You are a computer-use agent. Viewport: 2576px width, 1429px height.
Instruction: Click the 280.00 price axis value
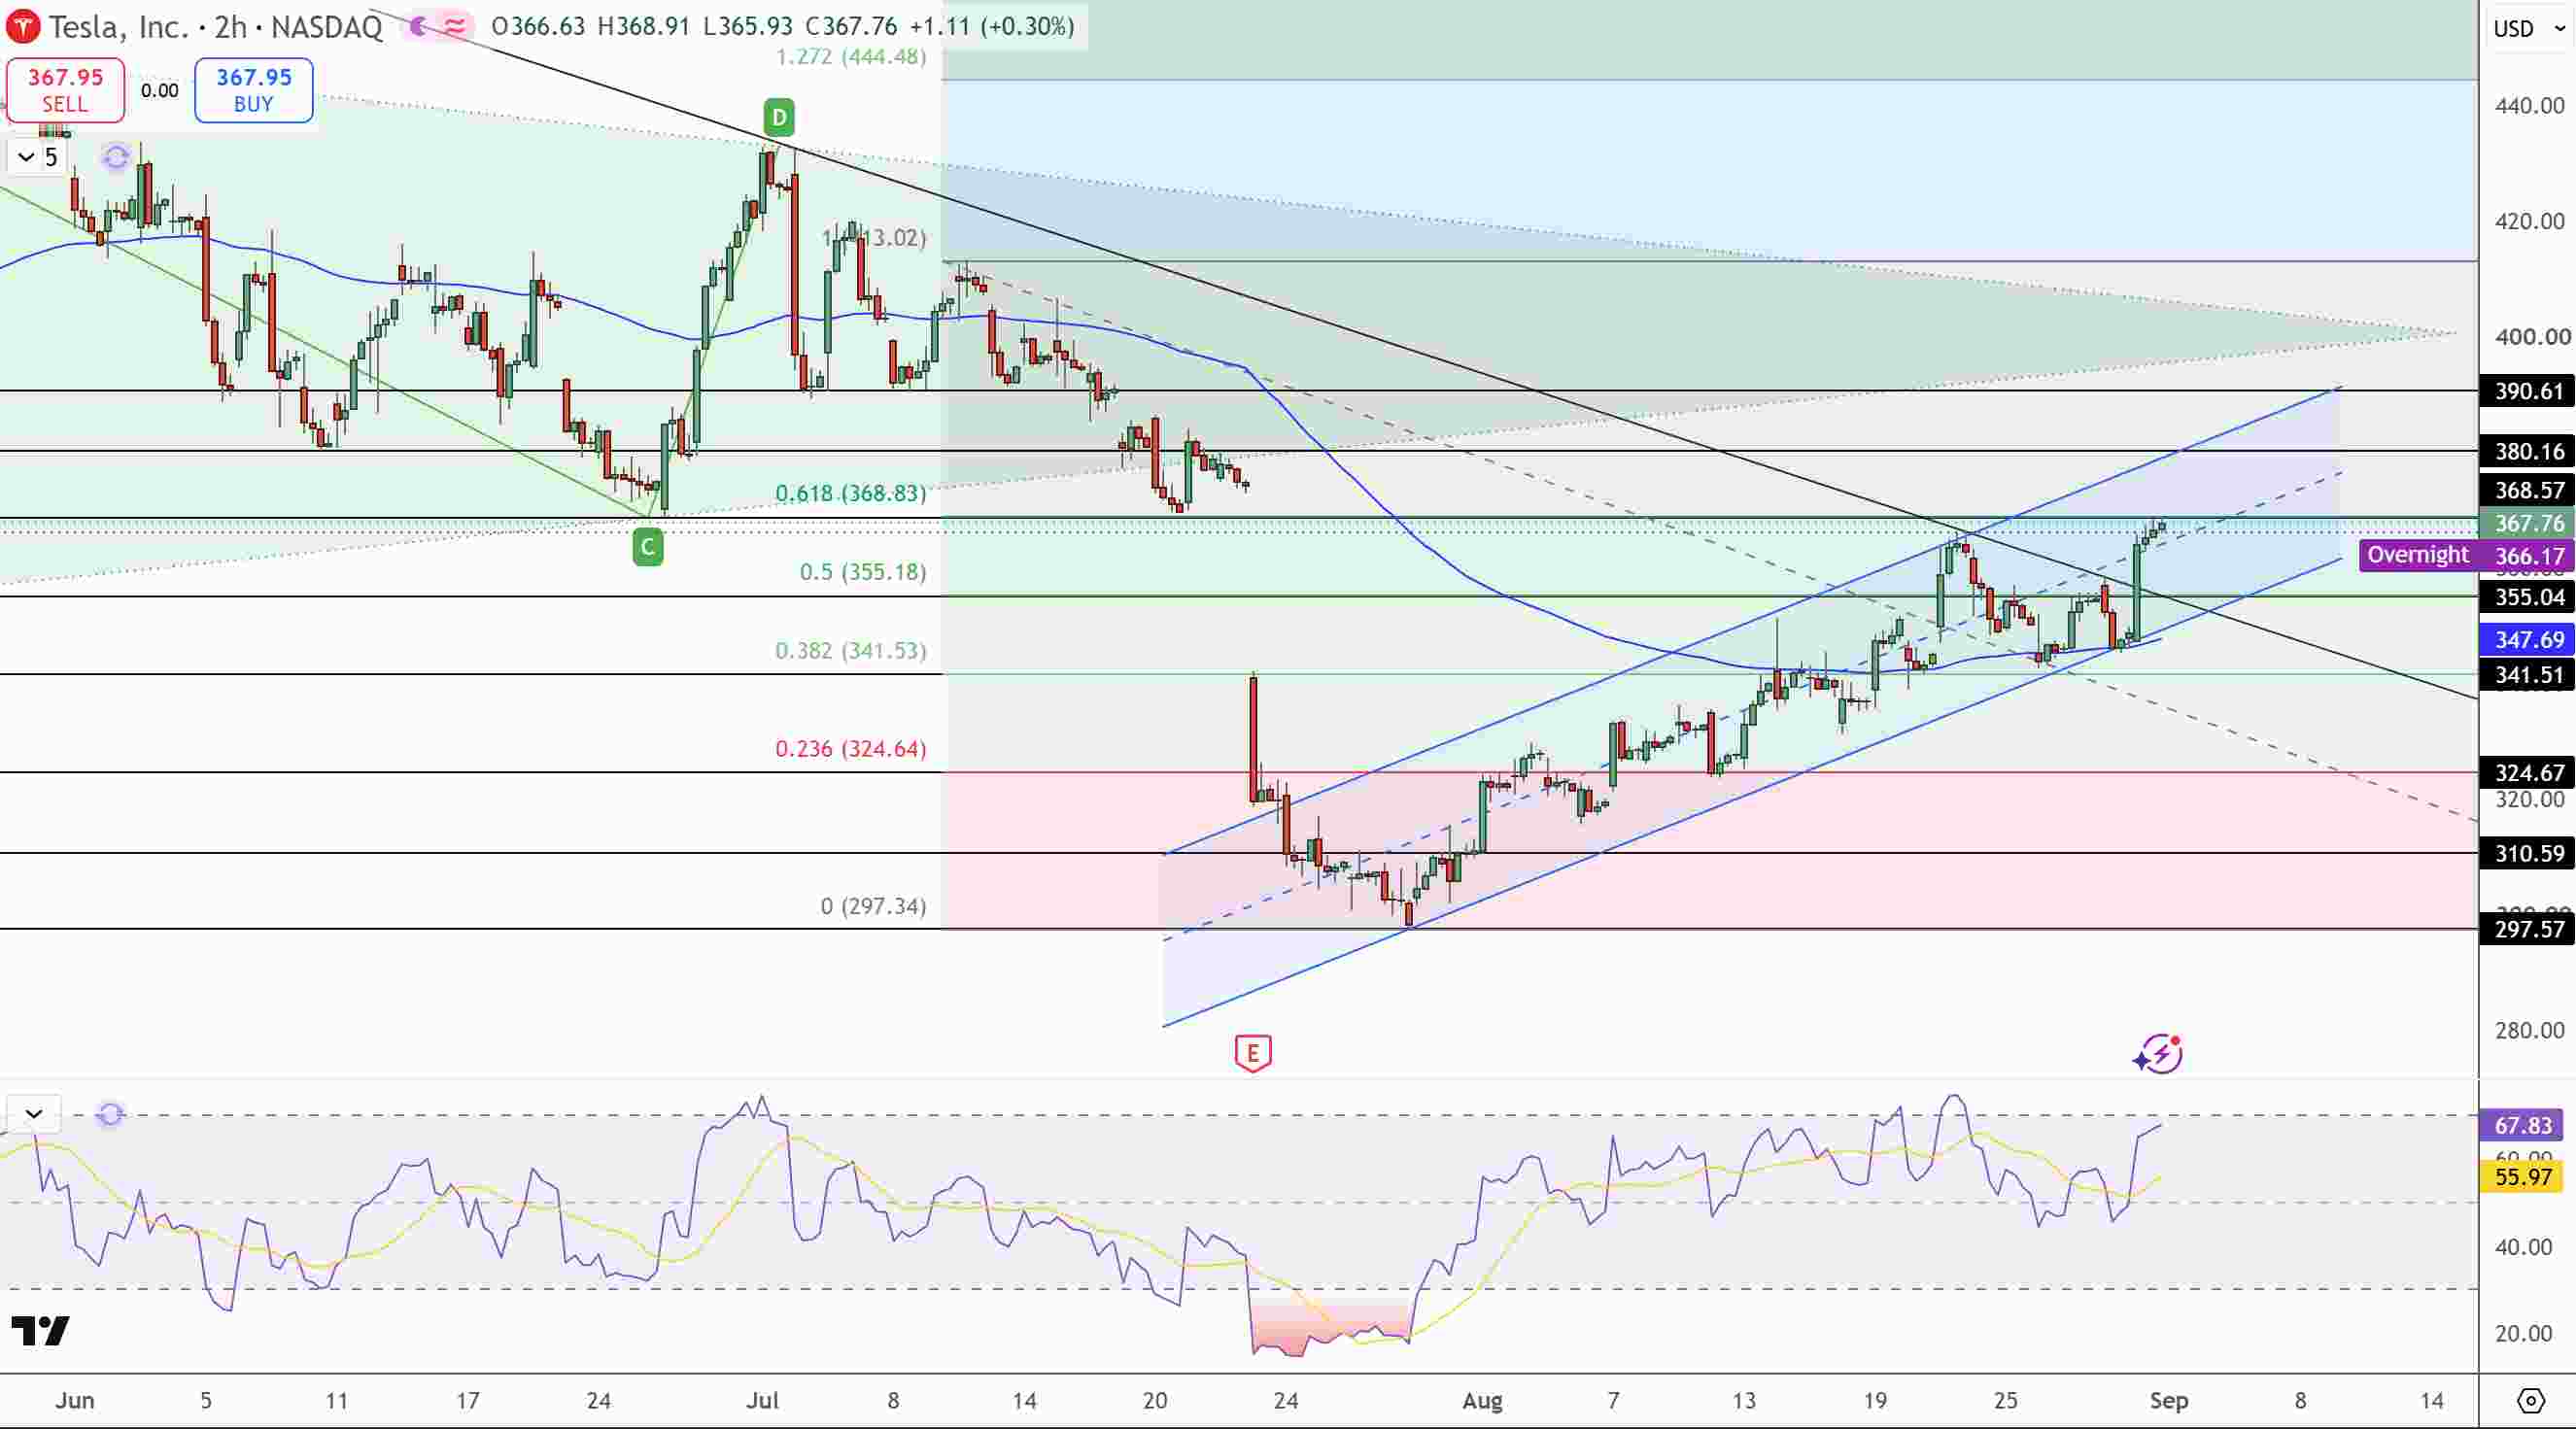[2530, 1031]
